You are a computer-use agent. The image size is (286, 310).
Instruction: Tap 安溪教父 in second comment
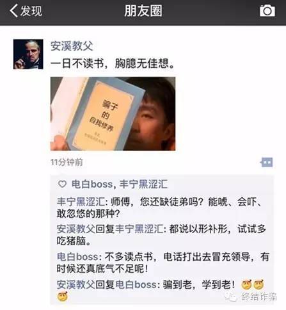click(75, 229)
